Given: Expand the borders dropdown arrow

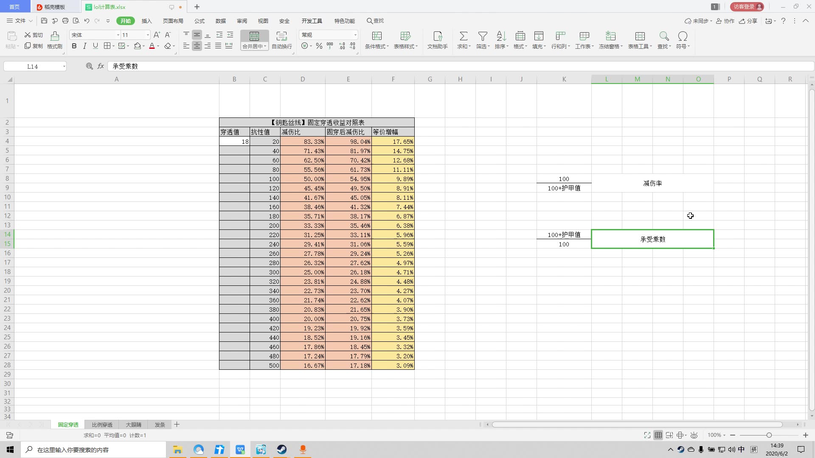Looking at the screenshot, I should point(113,46).
